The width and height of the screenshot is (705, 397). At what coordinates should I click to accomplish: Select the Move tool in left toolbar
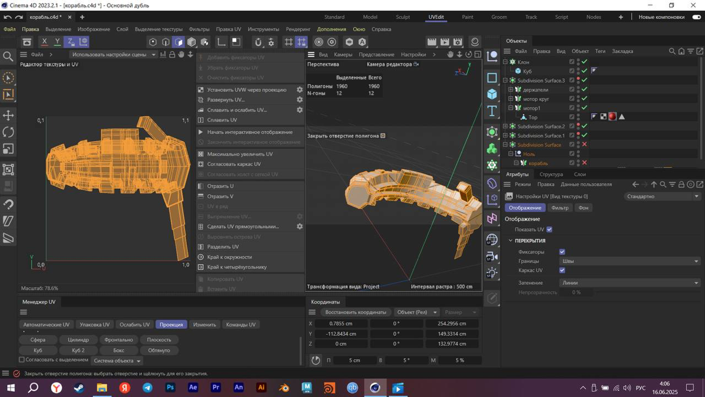[8, 115]
